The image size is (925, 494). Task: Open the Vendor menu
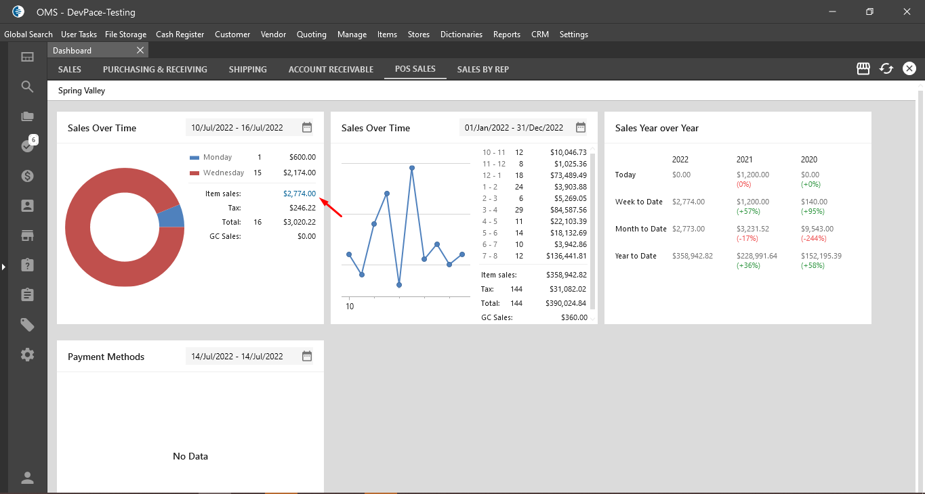click(x=273, y=35)
